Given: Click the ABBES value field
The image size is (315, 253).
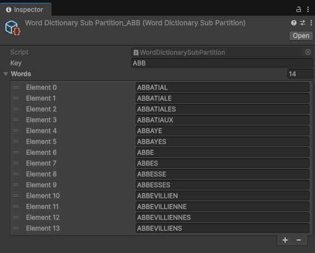Looking at the screenshot, I should tap(222, 163).
